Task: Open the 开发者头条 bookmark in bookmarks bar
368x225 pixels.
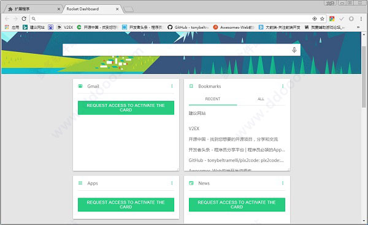Action: click(x=142, y=28)
